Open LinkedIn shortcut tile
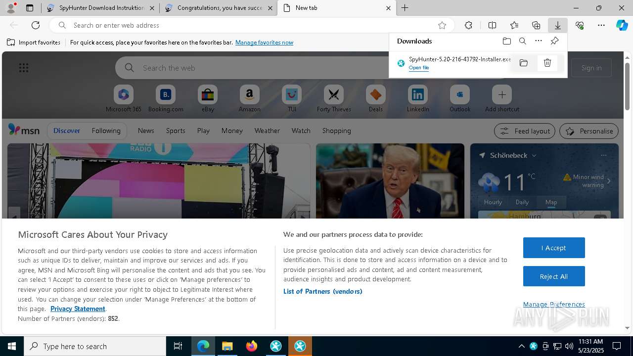The image size is (633, 356). point(418,98)
